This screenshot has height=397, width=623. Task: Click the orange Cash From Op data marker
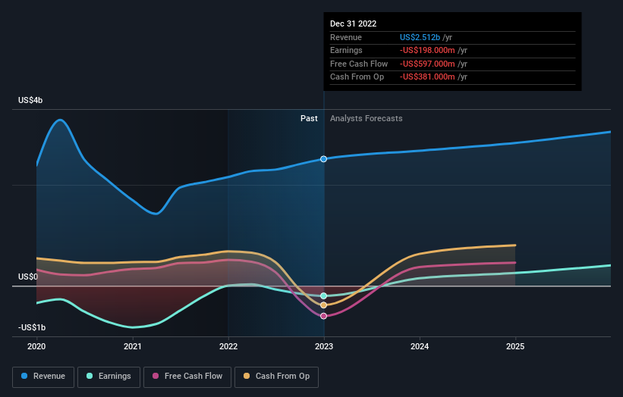point(324,305)
